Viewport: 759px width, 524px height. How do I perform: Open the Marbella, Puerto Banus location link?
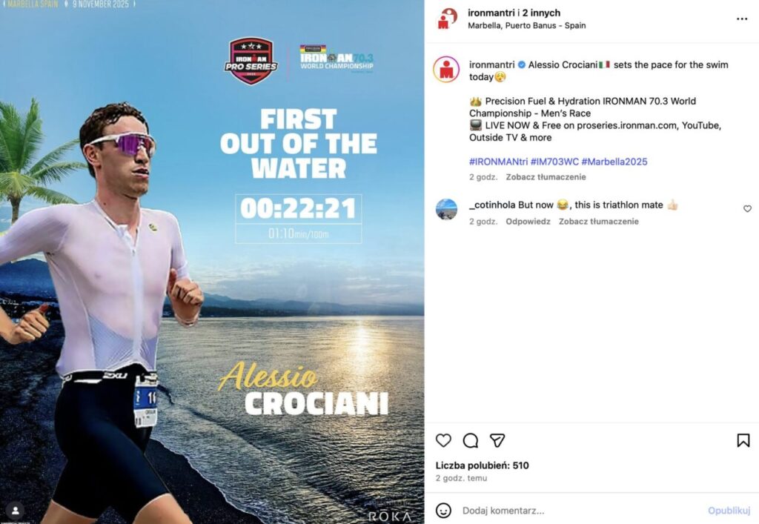pyautogui.click(x=527, y=26)
